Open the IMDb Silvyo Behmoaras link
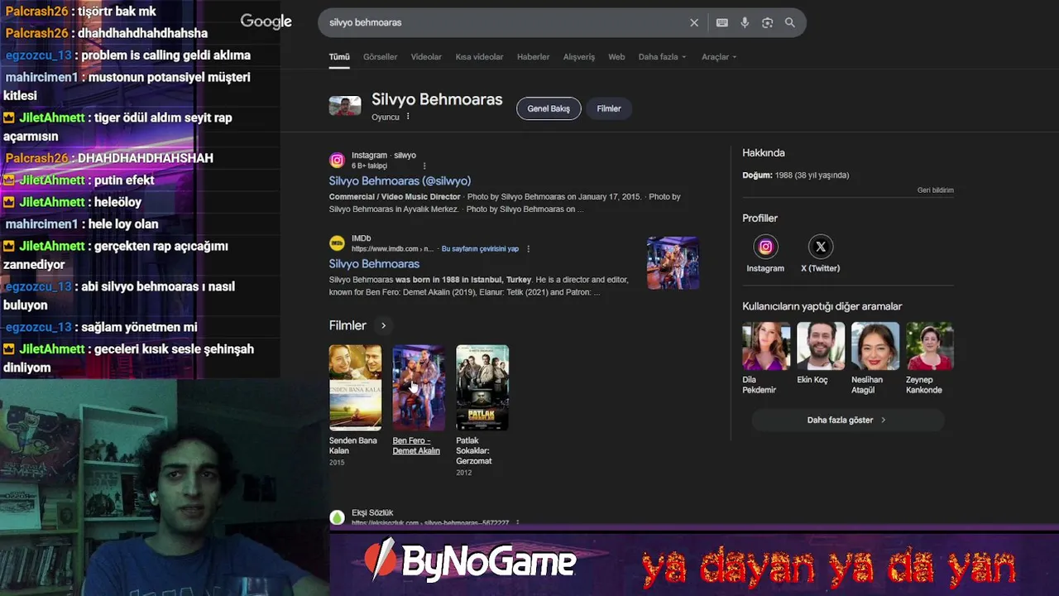The width and height of the screenshot is (1059, 596). (x=374, y=263)
